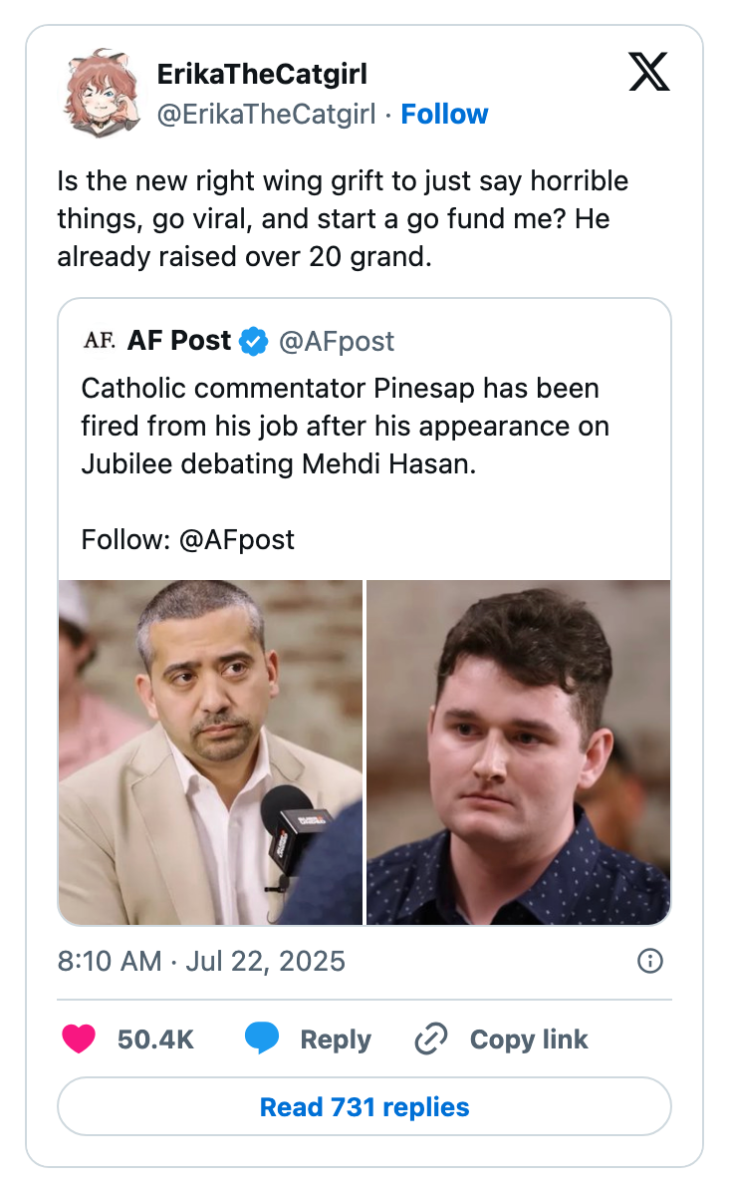Click the blue reply bubble icon
The height and width of the screenshot is (1186, 731).
pyautogui.click(x=262, y=1039)
